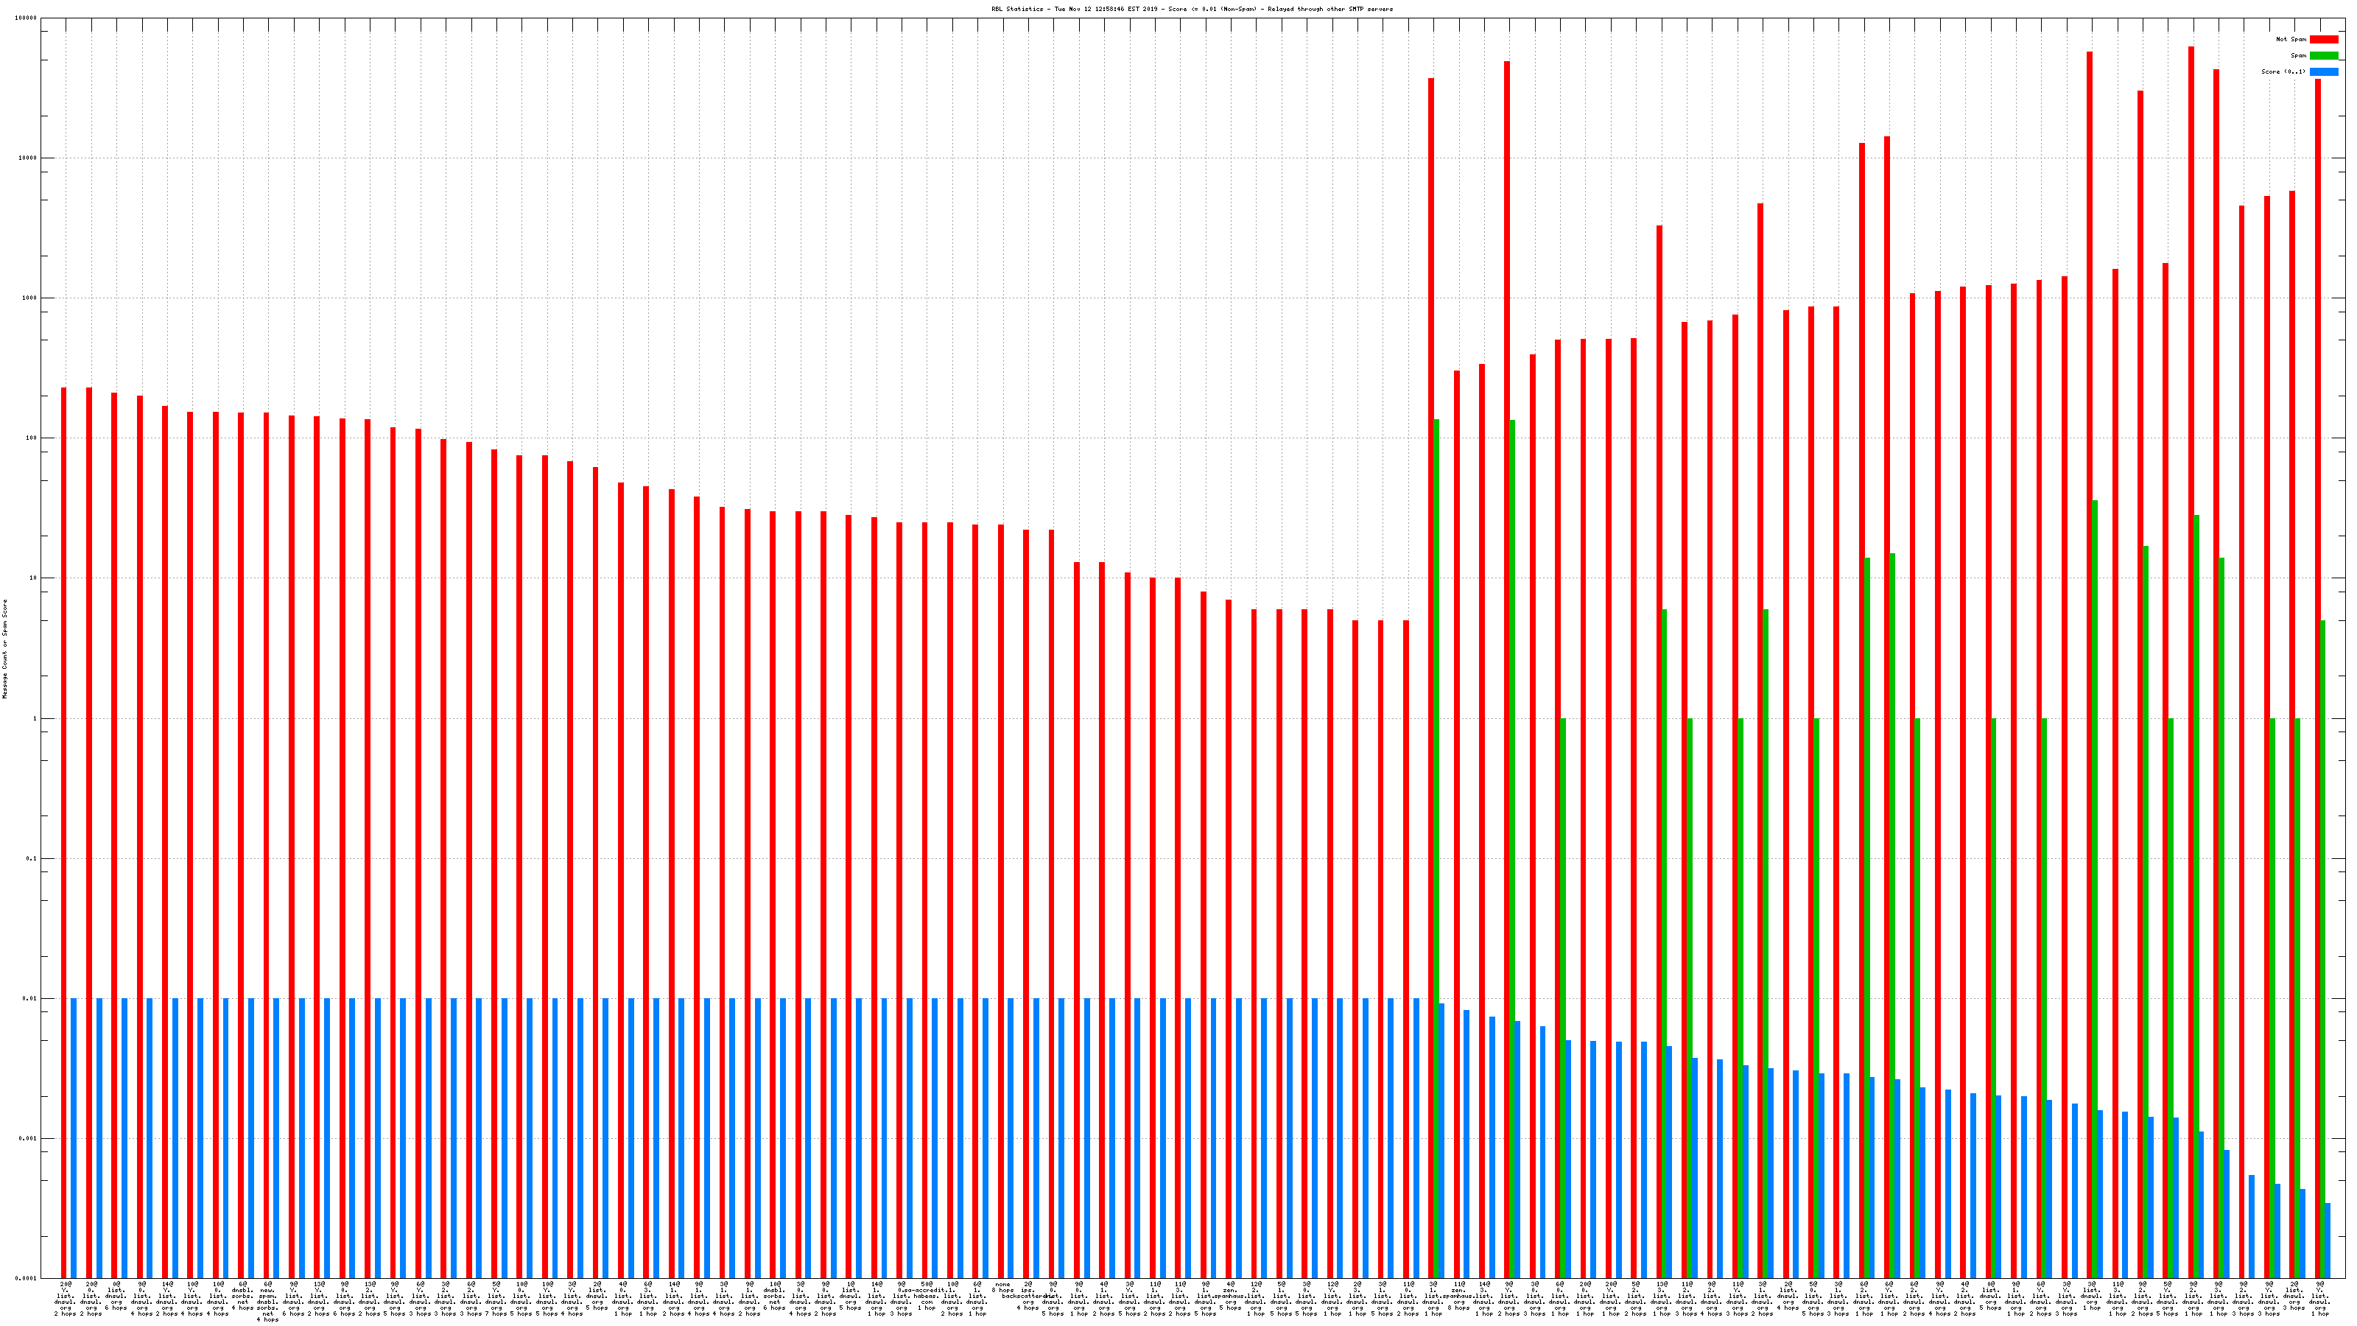Click the RBL Statistics chart title
The height and width of the screenshot is (1326, 2357).
[x=1191, y=9]
